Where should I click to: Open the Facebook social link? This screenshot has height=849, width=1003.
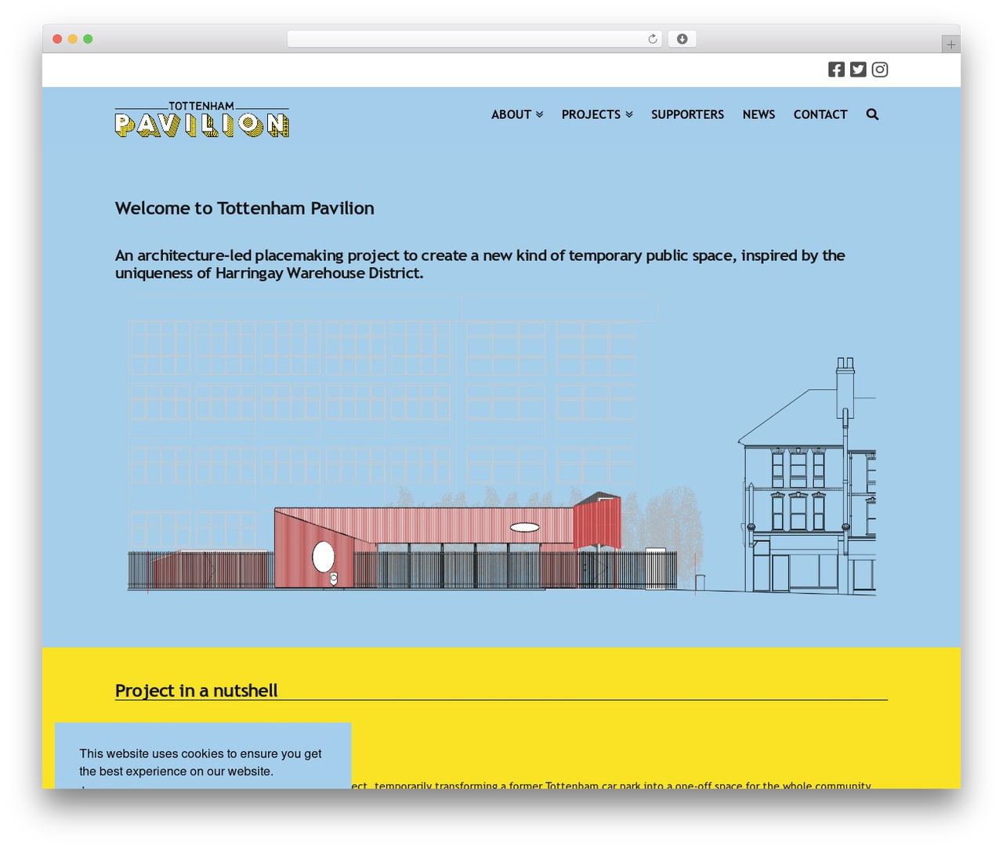836,70
